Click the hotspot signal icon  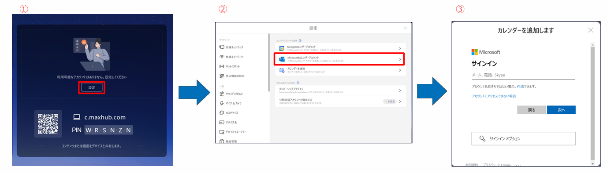tap(222, 66)
